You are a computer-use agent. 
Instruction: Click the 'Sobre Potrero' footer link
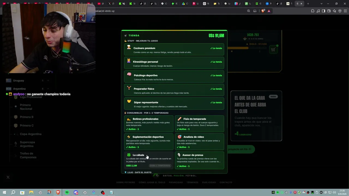(x=126, y=182)
